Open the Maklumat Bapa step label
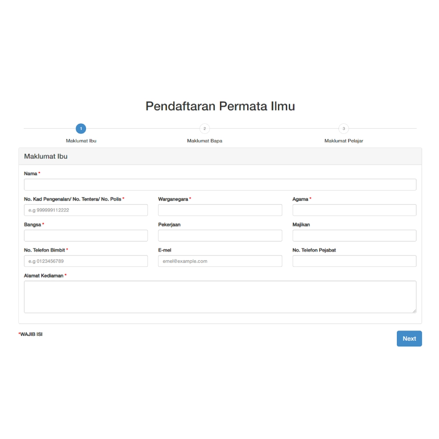Screen dimensions: 439x439 click(205, 140)
